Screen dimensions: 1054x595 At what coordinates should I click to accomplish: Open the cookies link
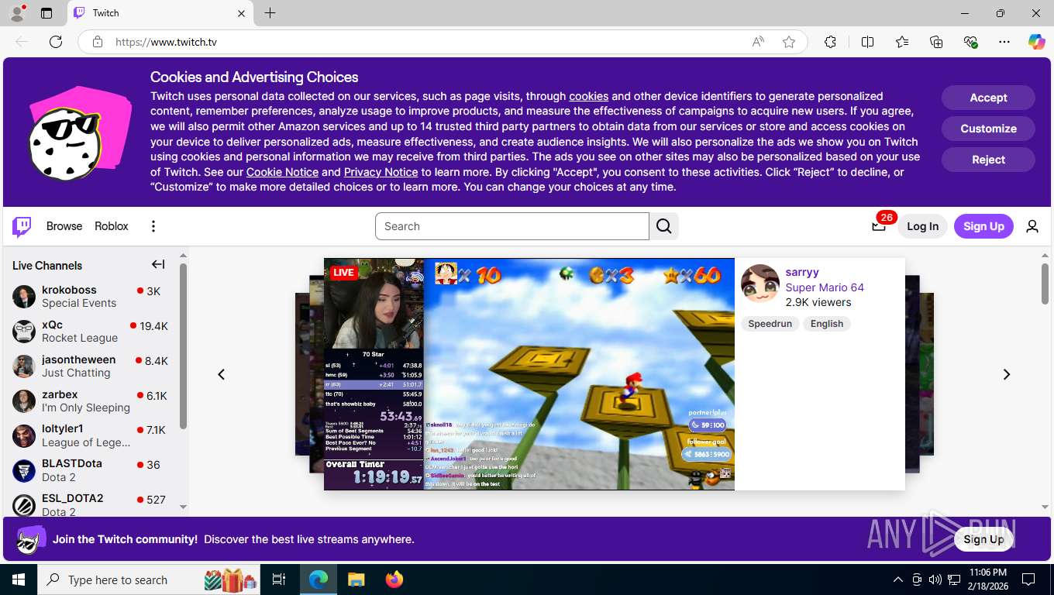pyautogui.click(x=588, y=96)
